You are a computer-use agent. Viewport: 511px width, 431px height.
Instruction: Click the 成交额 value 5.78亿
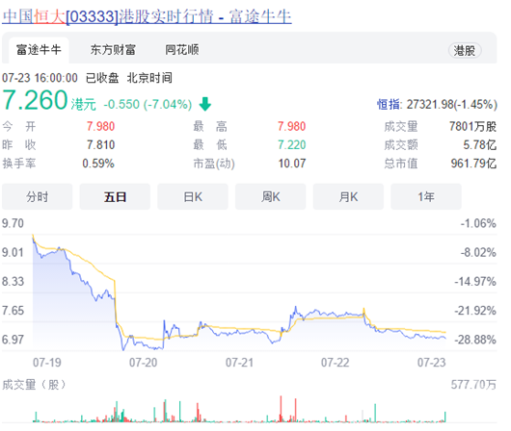(480, 144)
